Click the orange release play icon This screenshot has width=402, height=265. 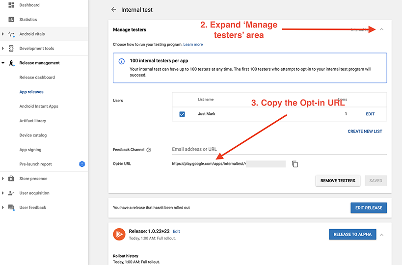tap(119, 234)
